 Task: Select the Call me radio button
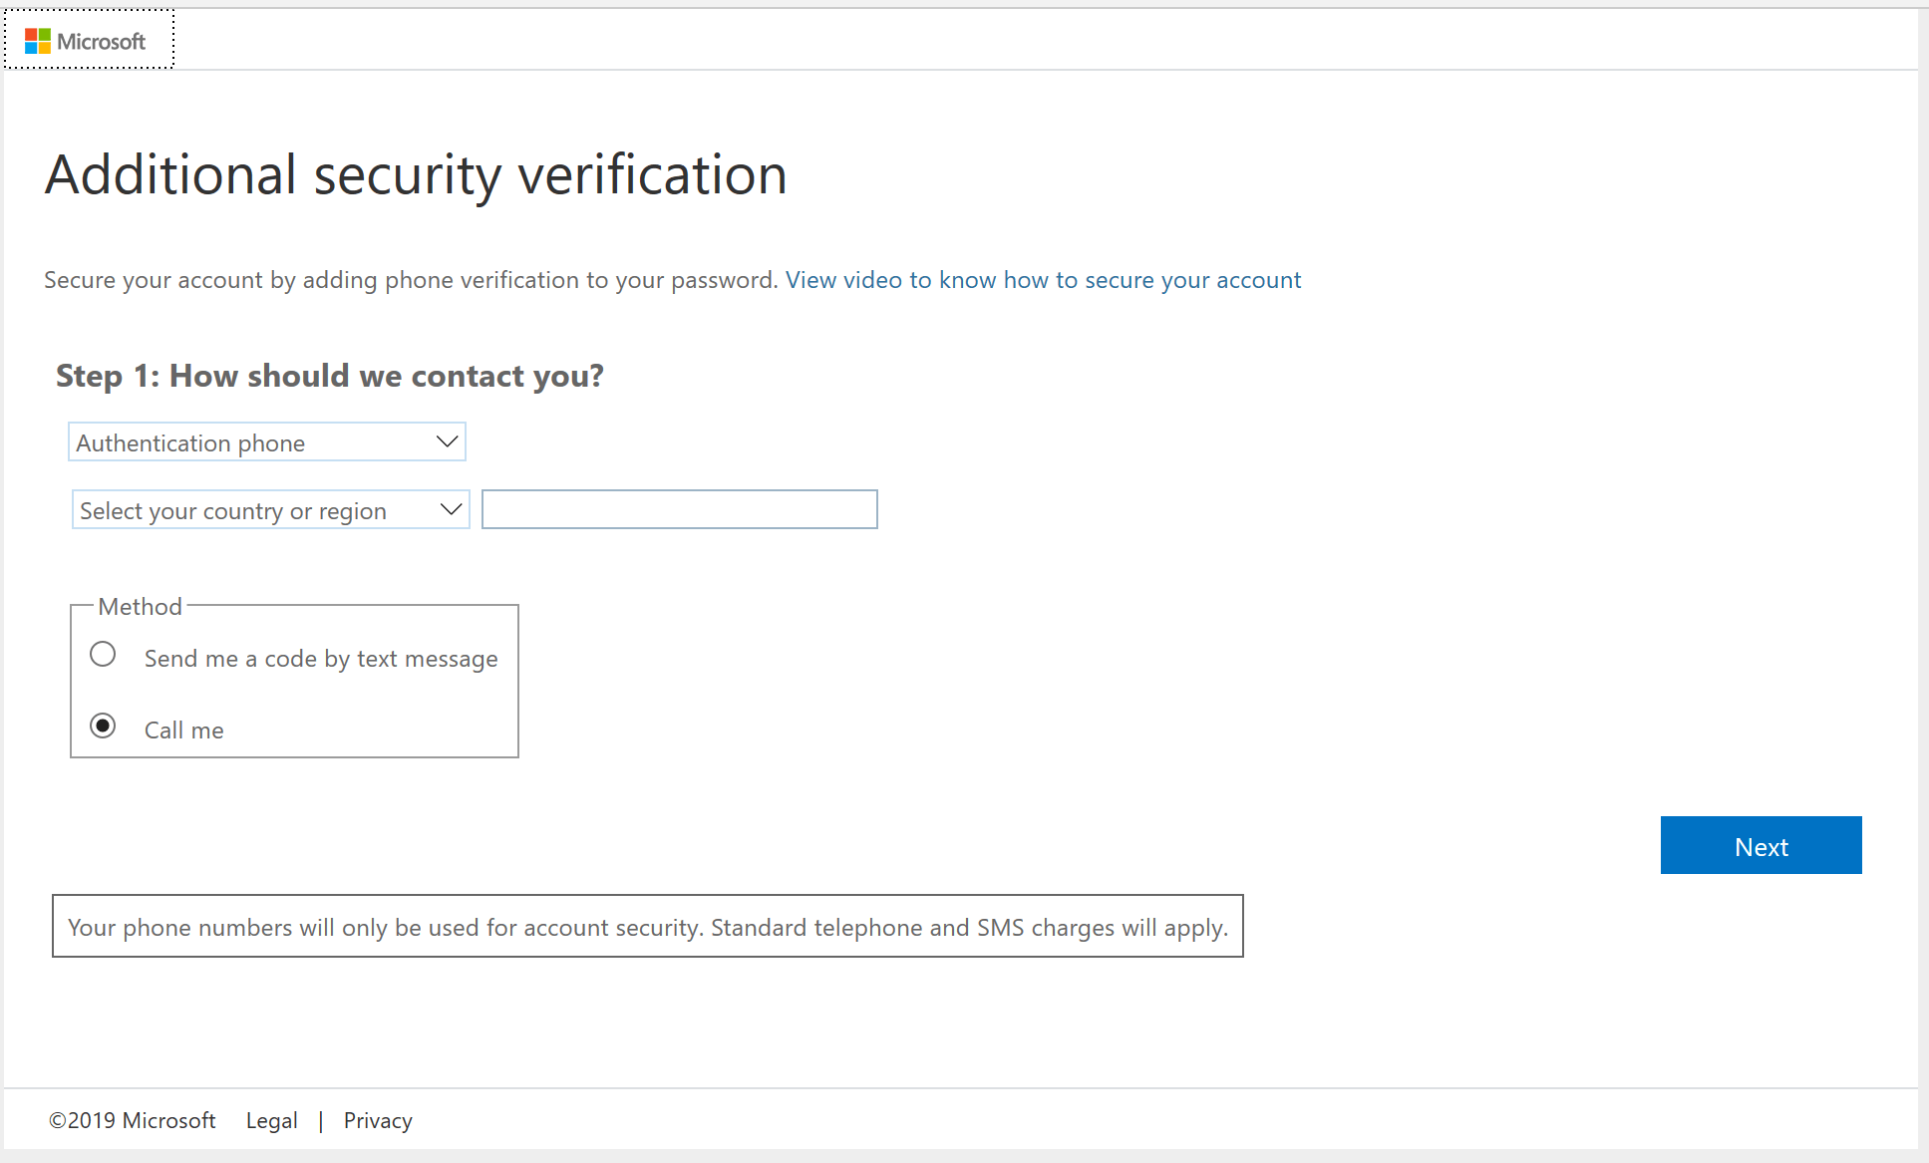(x=104, y=727)
